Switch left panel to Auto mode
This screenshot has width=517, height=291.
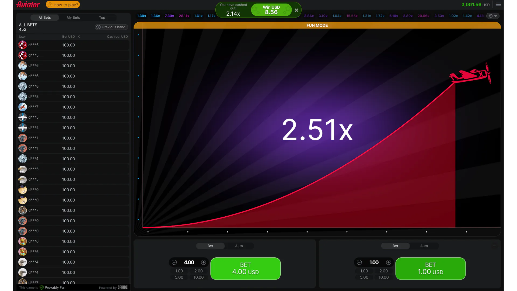239,246
